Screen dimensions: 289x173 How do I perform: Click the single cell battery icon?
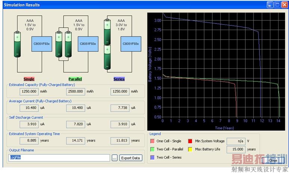(x=18, y=45)
